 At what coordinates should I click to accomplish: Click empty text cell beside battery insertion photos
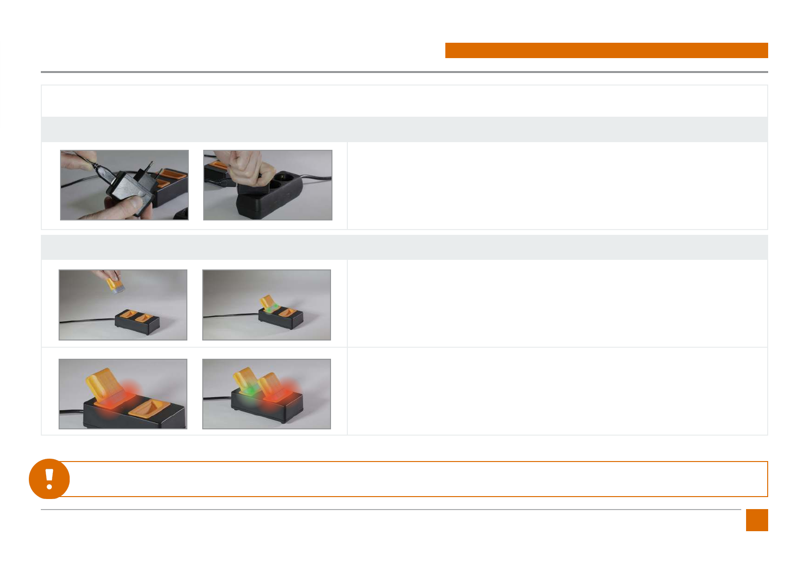pos(557,304)
